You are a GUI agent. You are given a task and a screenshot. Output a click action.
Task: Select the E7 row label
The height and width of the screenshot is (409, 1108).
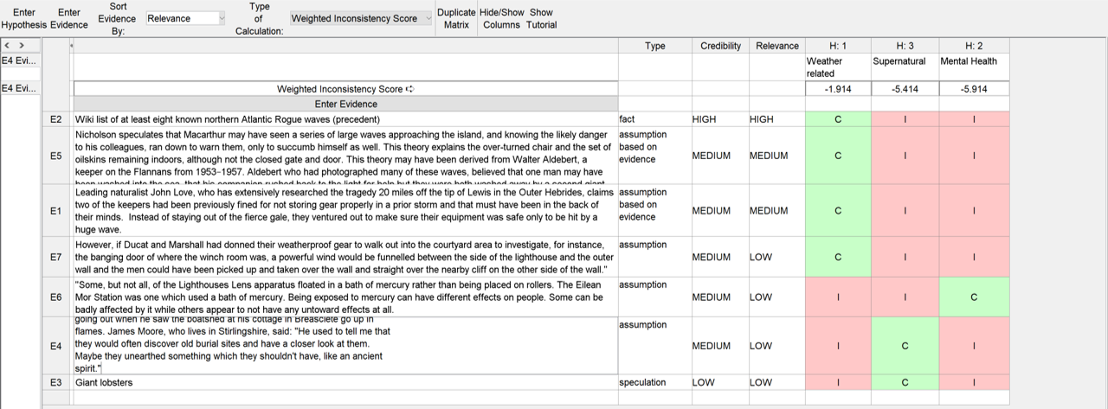click(56, 257)
